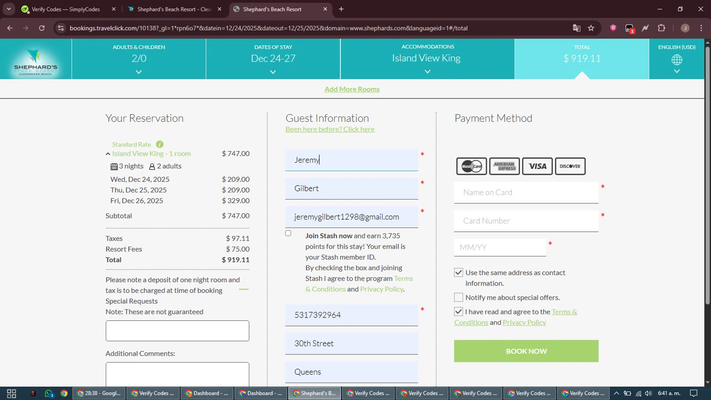The height and width of the screenshot is (400, 711).
Task: Open the tab search dropdown arrow
Action: pyautogui.click(x=9, y=9)
